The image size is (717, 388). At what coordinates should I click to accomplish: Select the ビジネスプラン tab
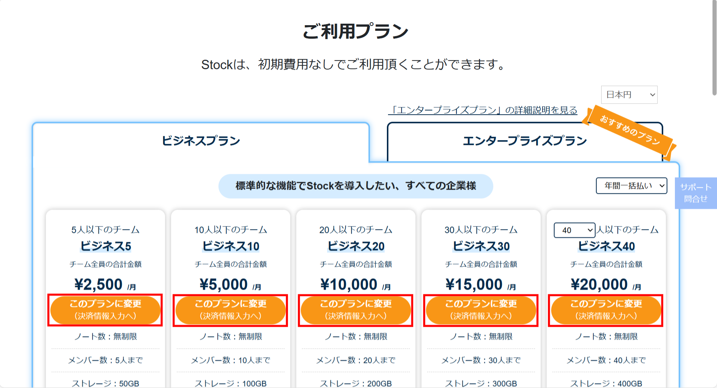[201, 140]
